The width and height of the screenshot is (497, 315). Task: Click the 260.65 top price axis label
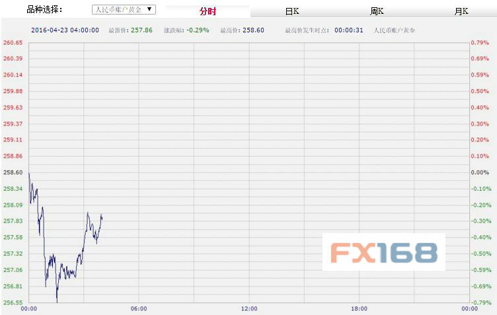(13, 43)
